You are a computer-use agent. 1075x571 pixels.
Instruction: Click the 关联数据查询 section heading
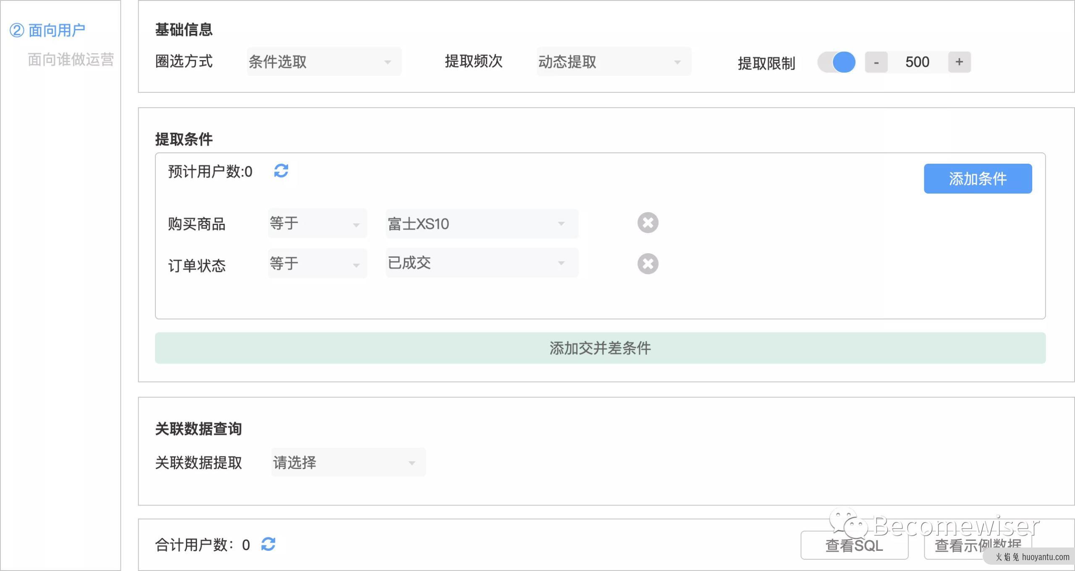199,429
